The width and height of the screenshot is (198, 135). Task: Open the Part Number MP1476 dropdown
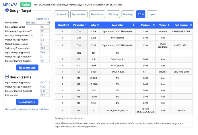click(x=38, y=23)
